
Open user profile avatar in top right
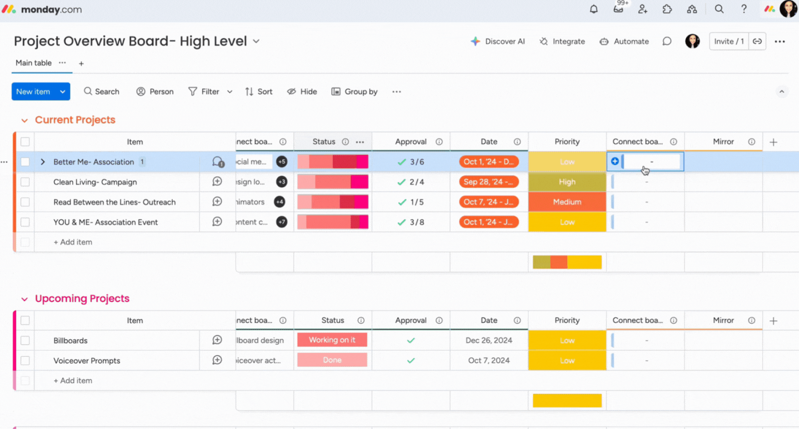pos(788,9)
